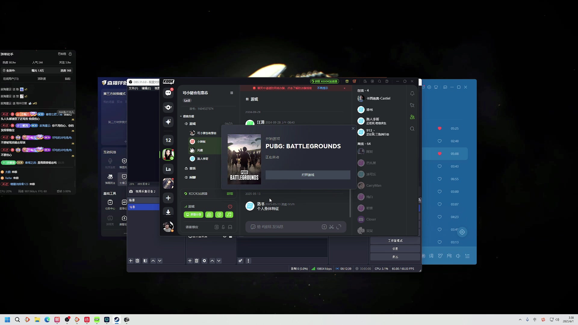Toggle member list icon in right rail
Screen dimensions: 578x325
pos(412,117)
